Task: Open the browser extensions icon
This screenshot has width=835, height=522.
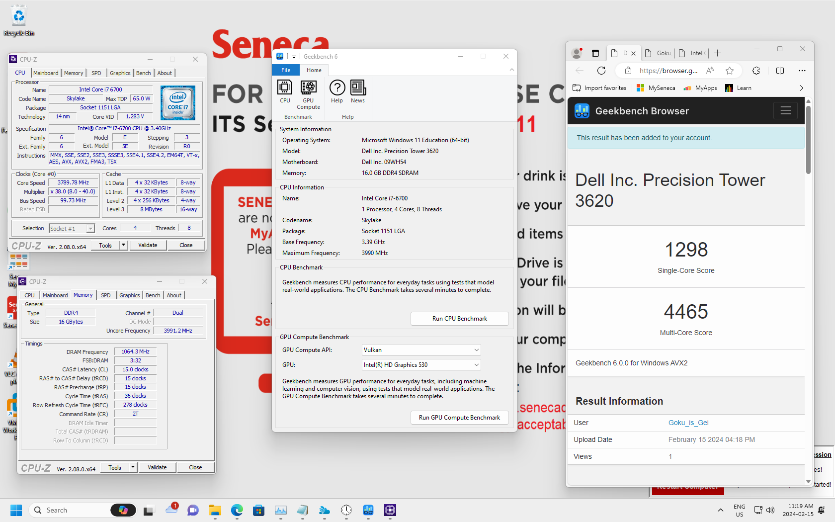Action: (756, 71)
